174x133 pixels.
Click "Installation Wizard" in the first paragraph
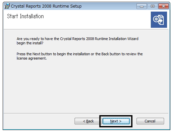pos(124,39)
